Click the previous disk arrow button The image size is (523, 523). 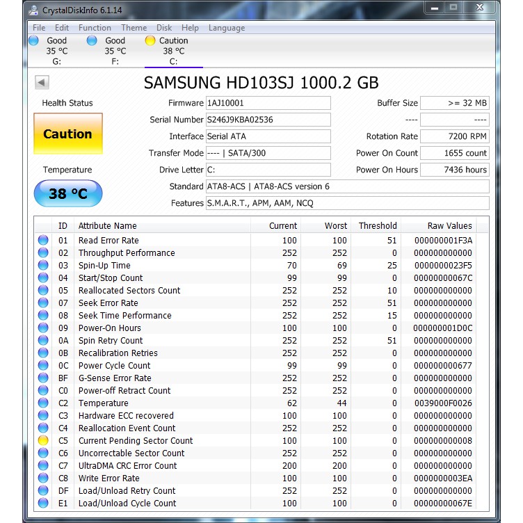(x=42, y=83)
